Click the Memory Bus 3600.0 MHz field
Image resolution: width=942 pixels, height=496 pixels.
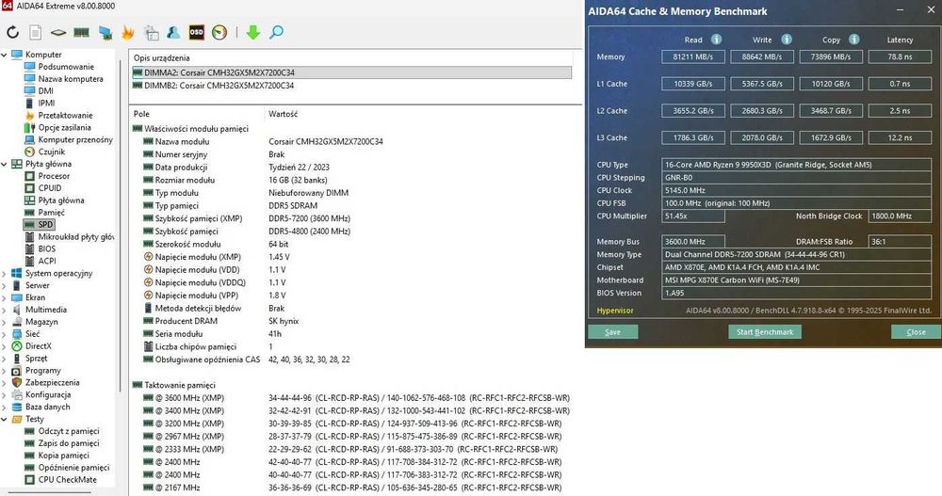(x=692, y=241)
